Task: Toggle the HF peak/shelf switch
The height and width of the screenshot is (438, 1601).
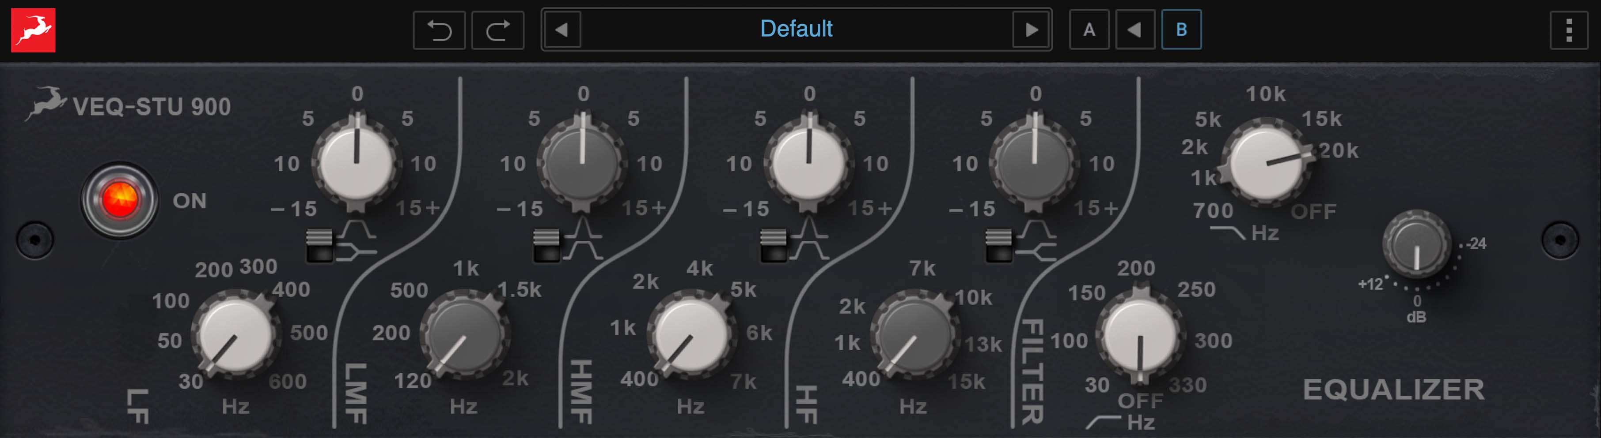Action: click(999, 245)
